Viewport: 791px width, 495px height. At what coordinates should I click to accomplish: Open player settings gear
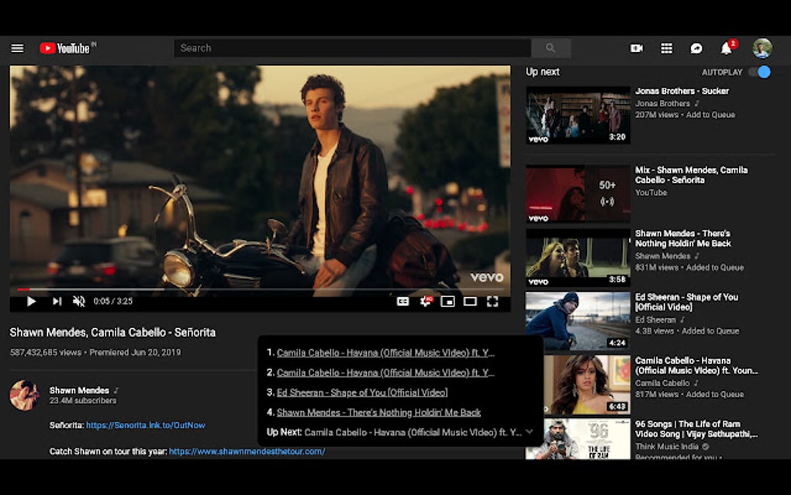424,301
